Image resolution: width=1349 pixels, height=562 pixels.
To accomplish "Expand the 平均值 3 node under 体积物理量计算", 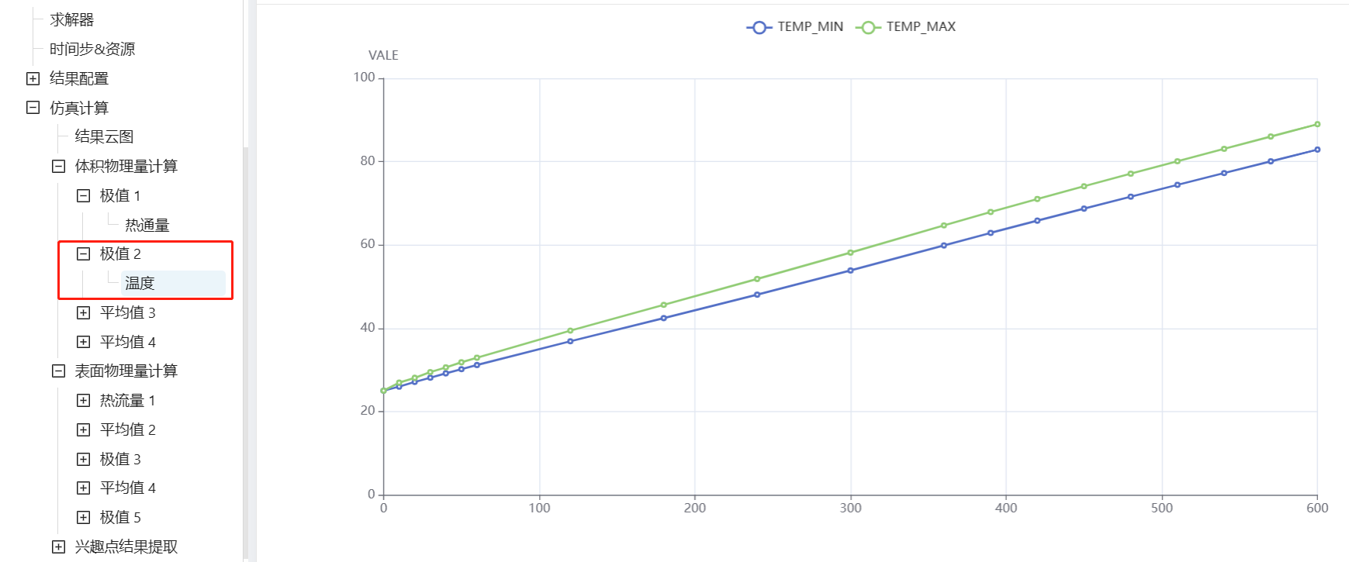I will (x=83, y=312).
